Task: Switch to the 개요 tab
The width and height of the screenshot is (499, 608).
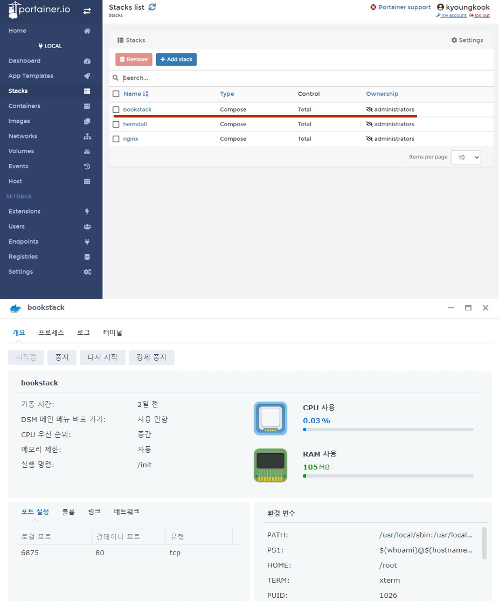Action: pos(19,333)
